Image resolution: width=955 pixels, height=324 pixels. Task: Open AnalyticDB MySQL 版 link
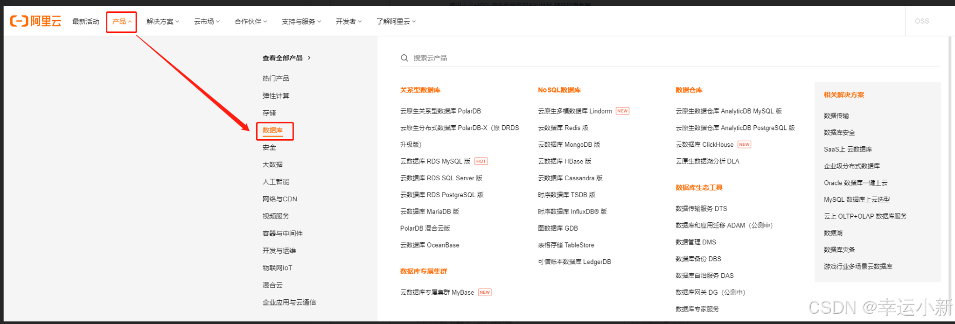(729, 111)
